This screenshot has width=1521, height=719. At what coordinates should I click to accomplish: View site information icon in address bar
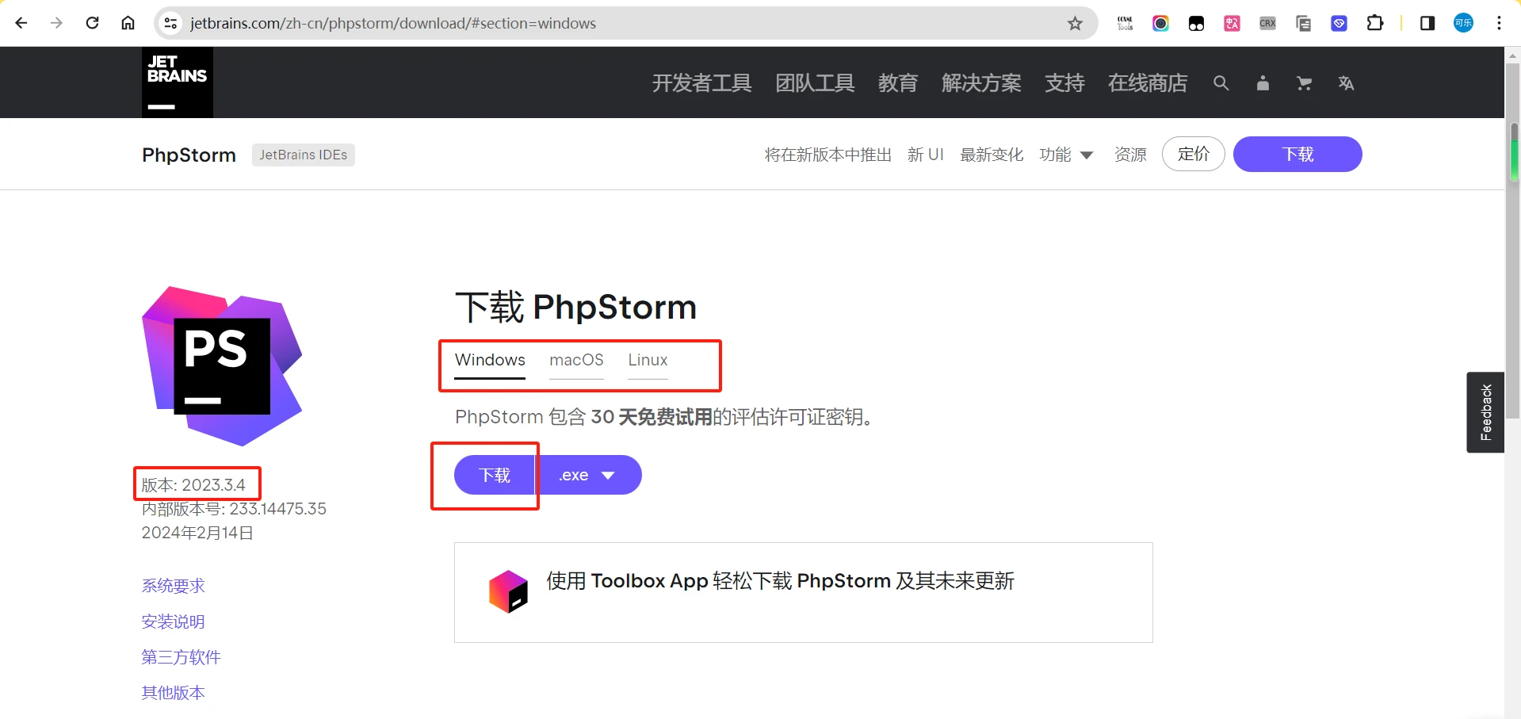click(x=170, y=23)
